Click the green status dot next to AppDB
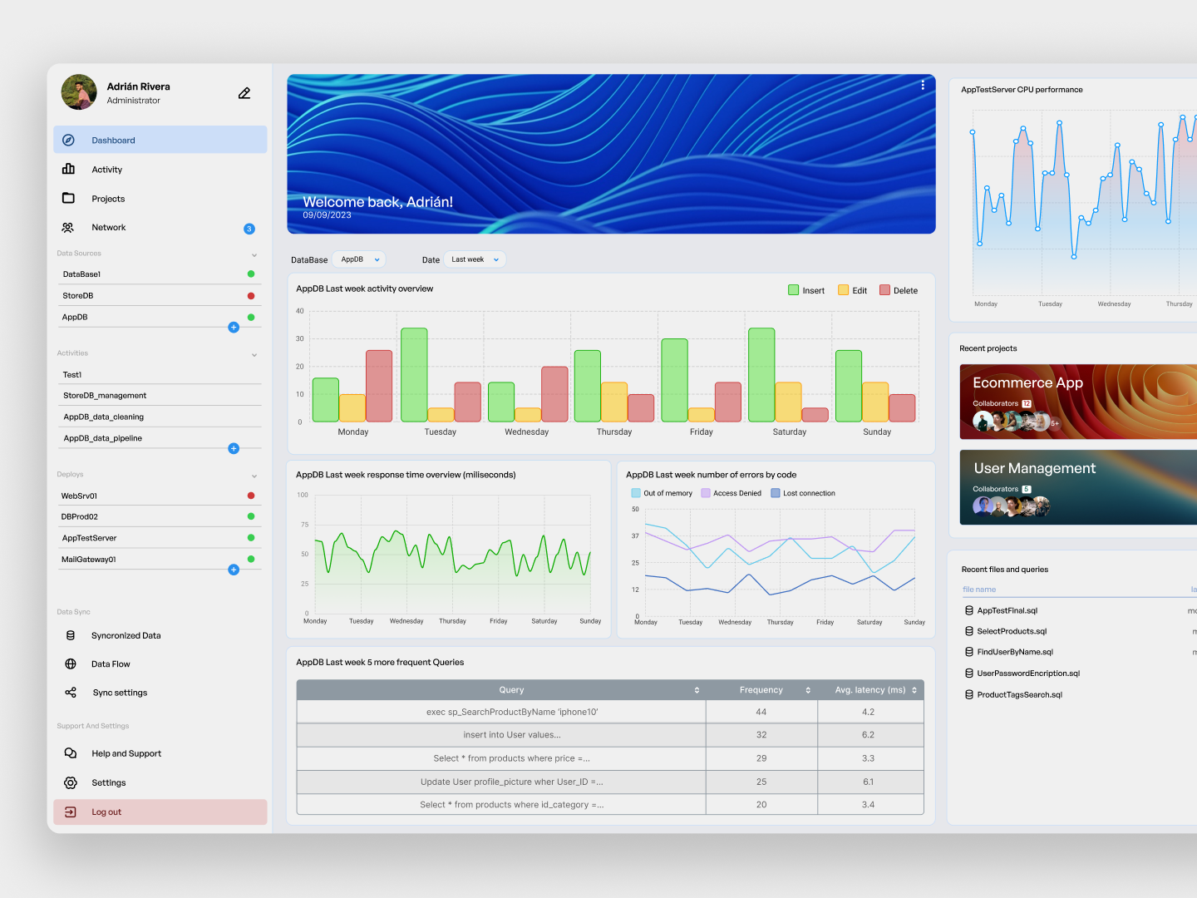1197x898 pixels. pyautogui.click(x=251, y=317)
